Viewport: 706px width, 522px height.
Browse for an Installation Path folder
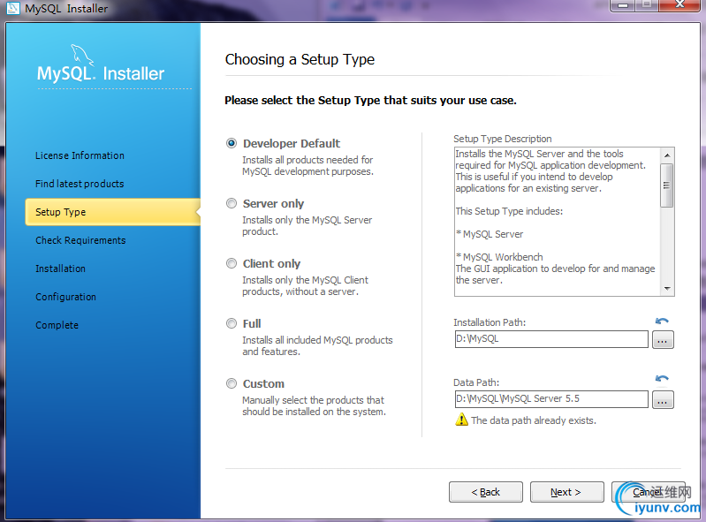click(663, 340)
